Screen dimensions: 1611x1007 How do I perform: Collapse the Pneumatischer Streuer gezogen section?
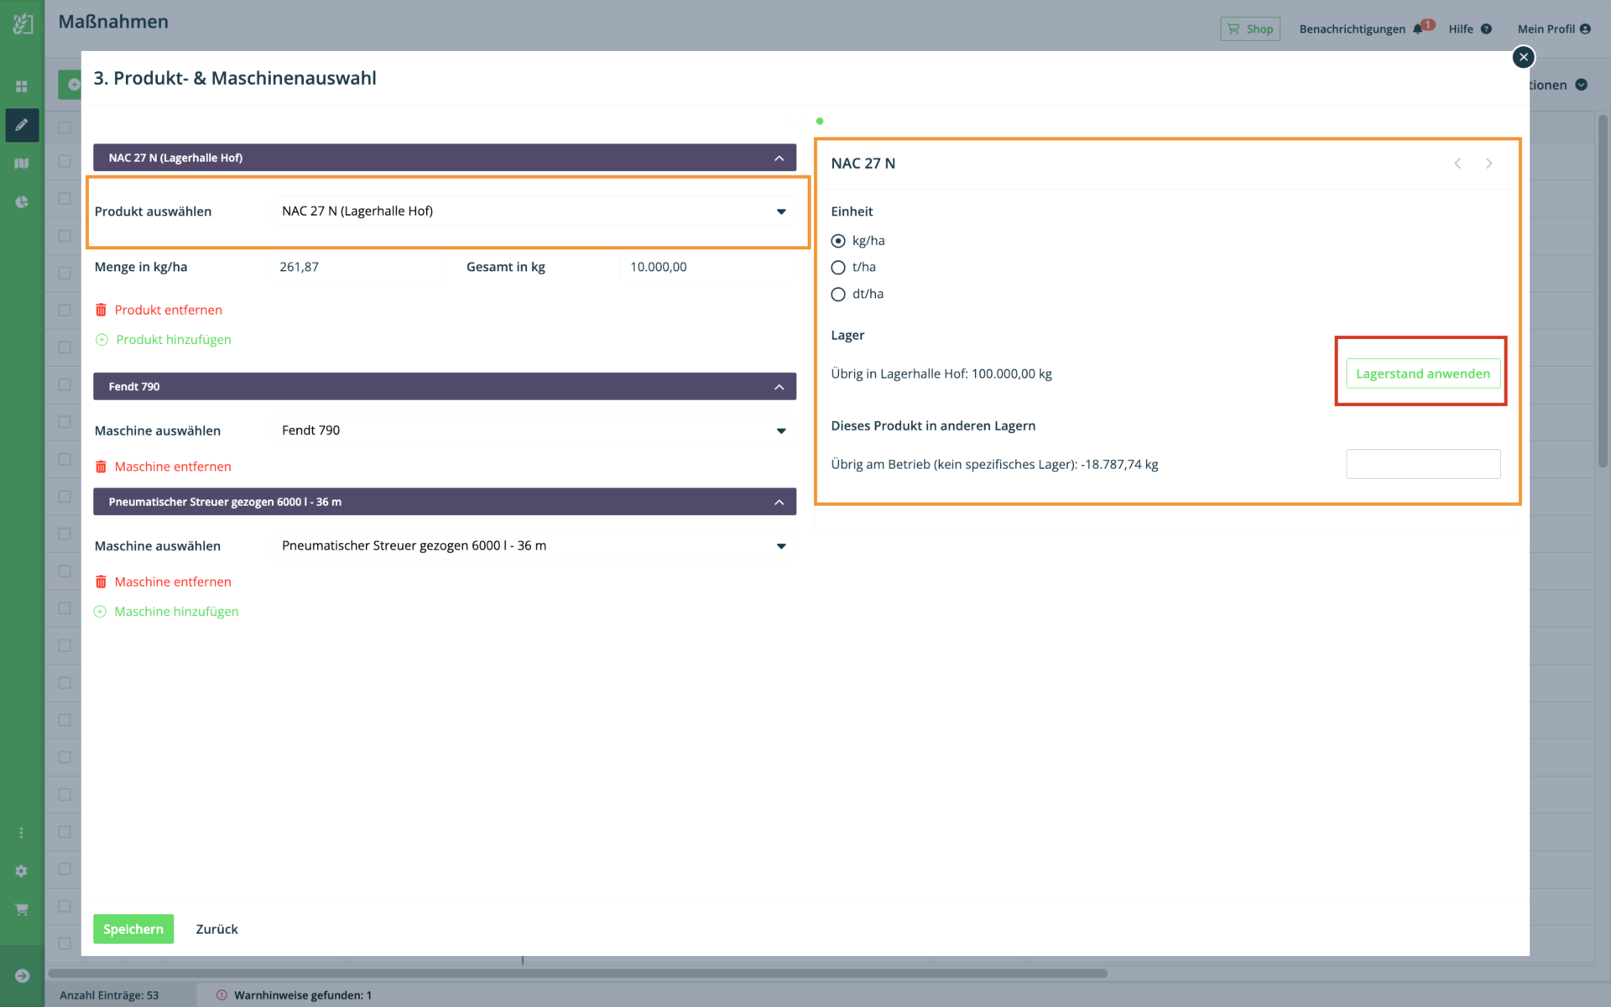(x=779, y=502)
